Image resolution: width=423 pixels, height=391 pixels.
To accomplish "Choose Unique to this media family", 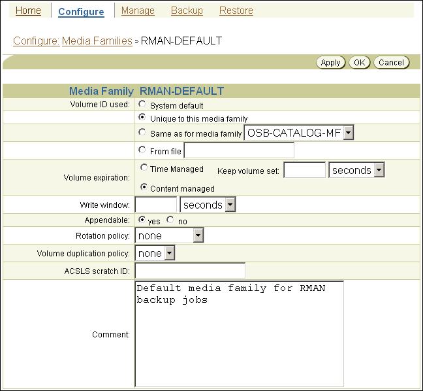I will coord(142,117).
